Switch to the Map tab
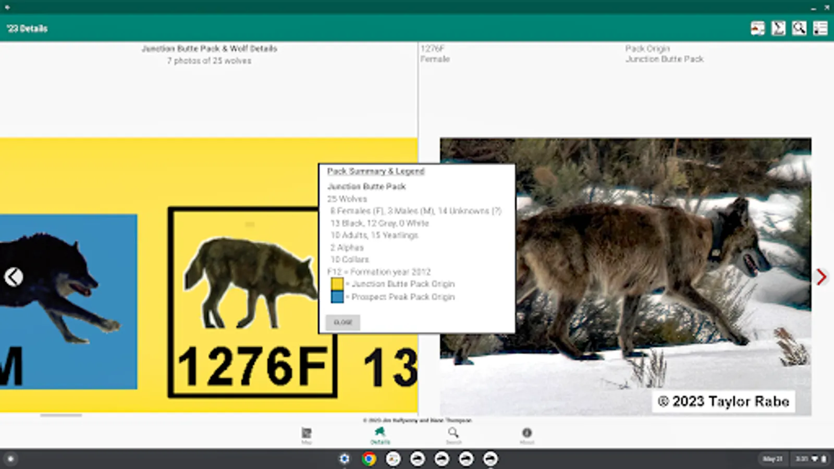834x469 pixels. pos(306,435)
